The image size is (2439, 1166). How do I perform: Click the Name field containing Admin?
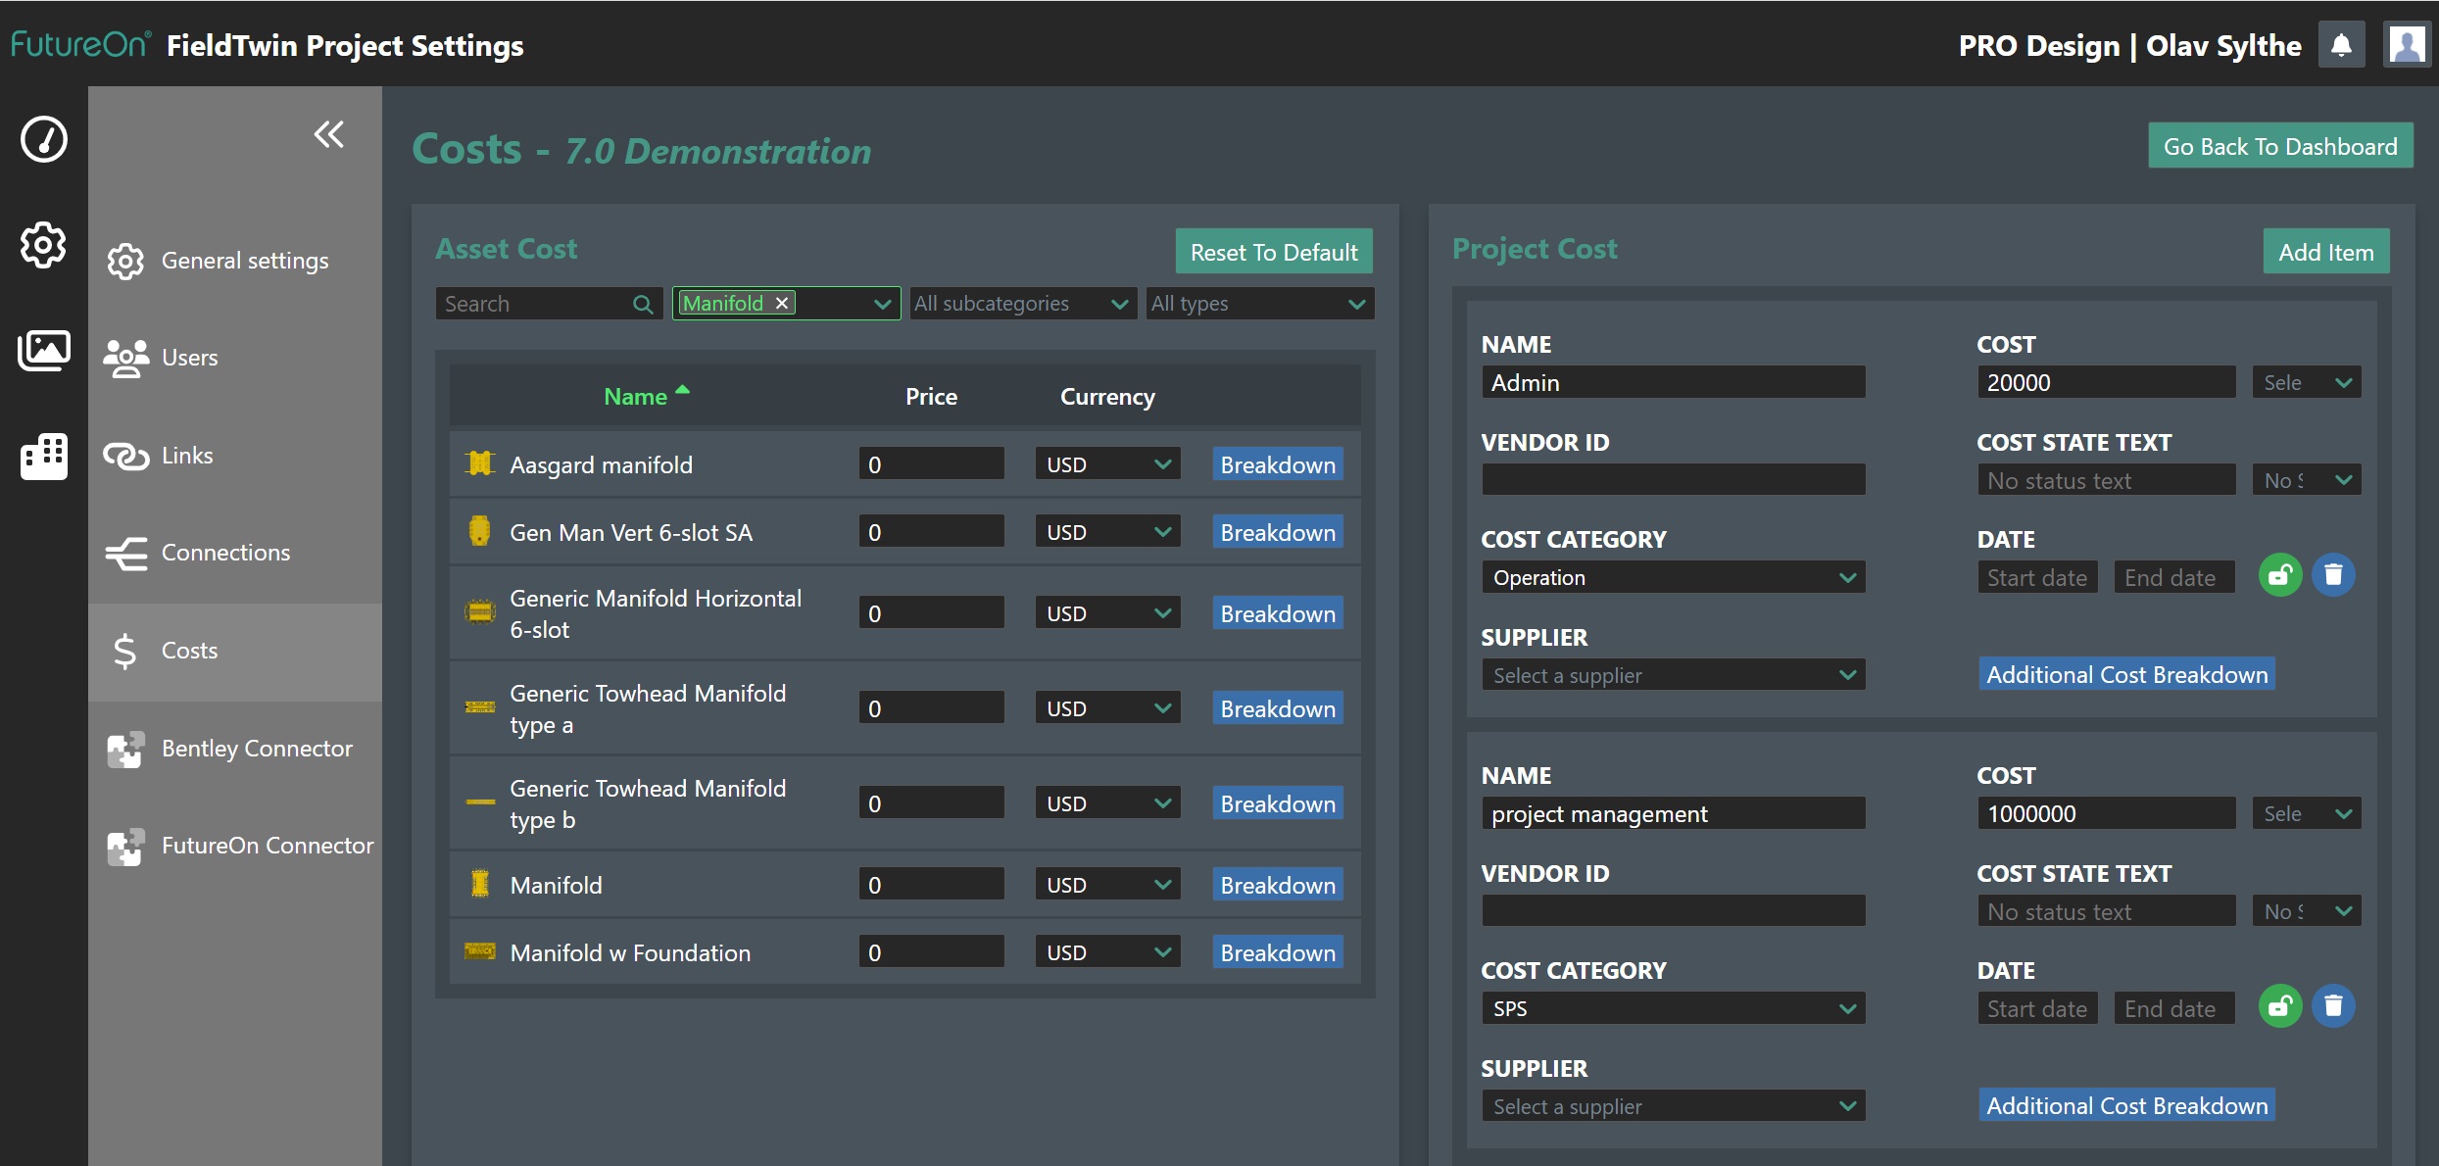point(1674,382)
